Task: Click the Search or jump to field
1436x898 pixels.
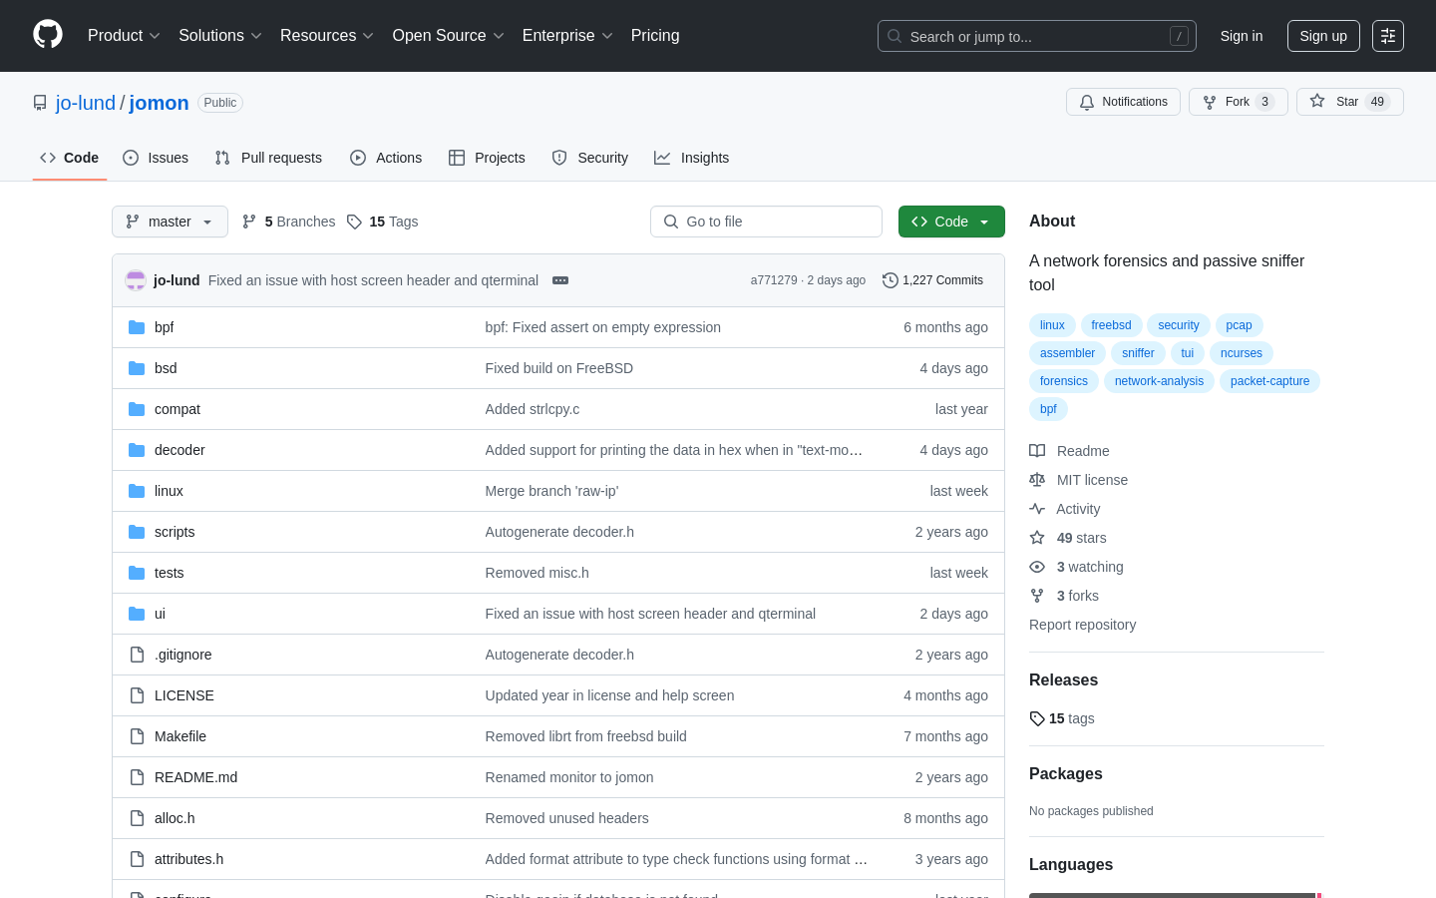Action: 1037,36
